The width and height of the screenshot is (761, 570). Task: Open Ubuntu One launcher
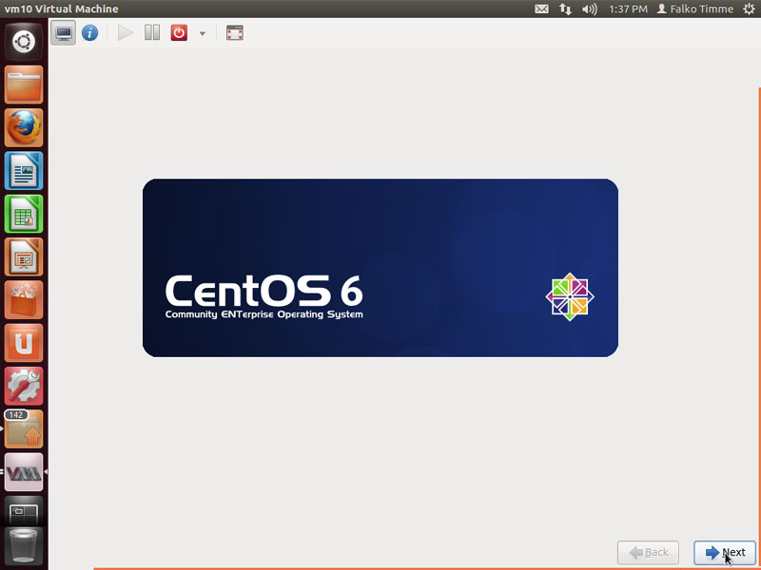pos(24,343)
